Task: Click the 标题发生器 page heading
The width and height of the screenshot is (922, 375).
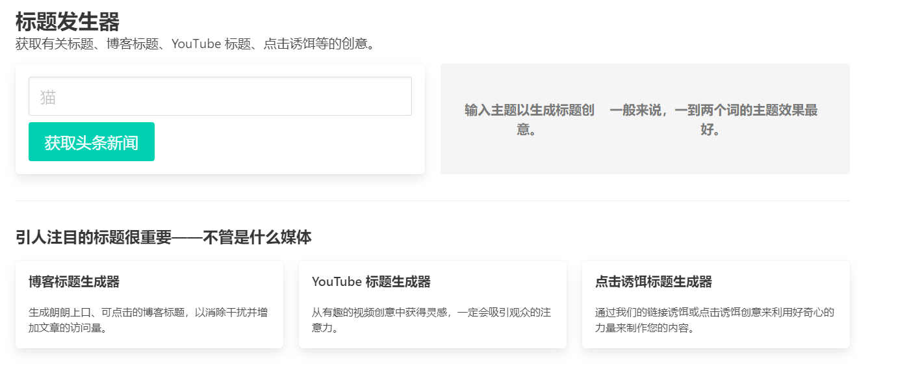Action: [68, 21]
